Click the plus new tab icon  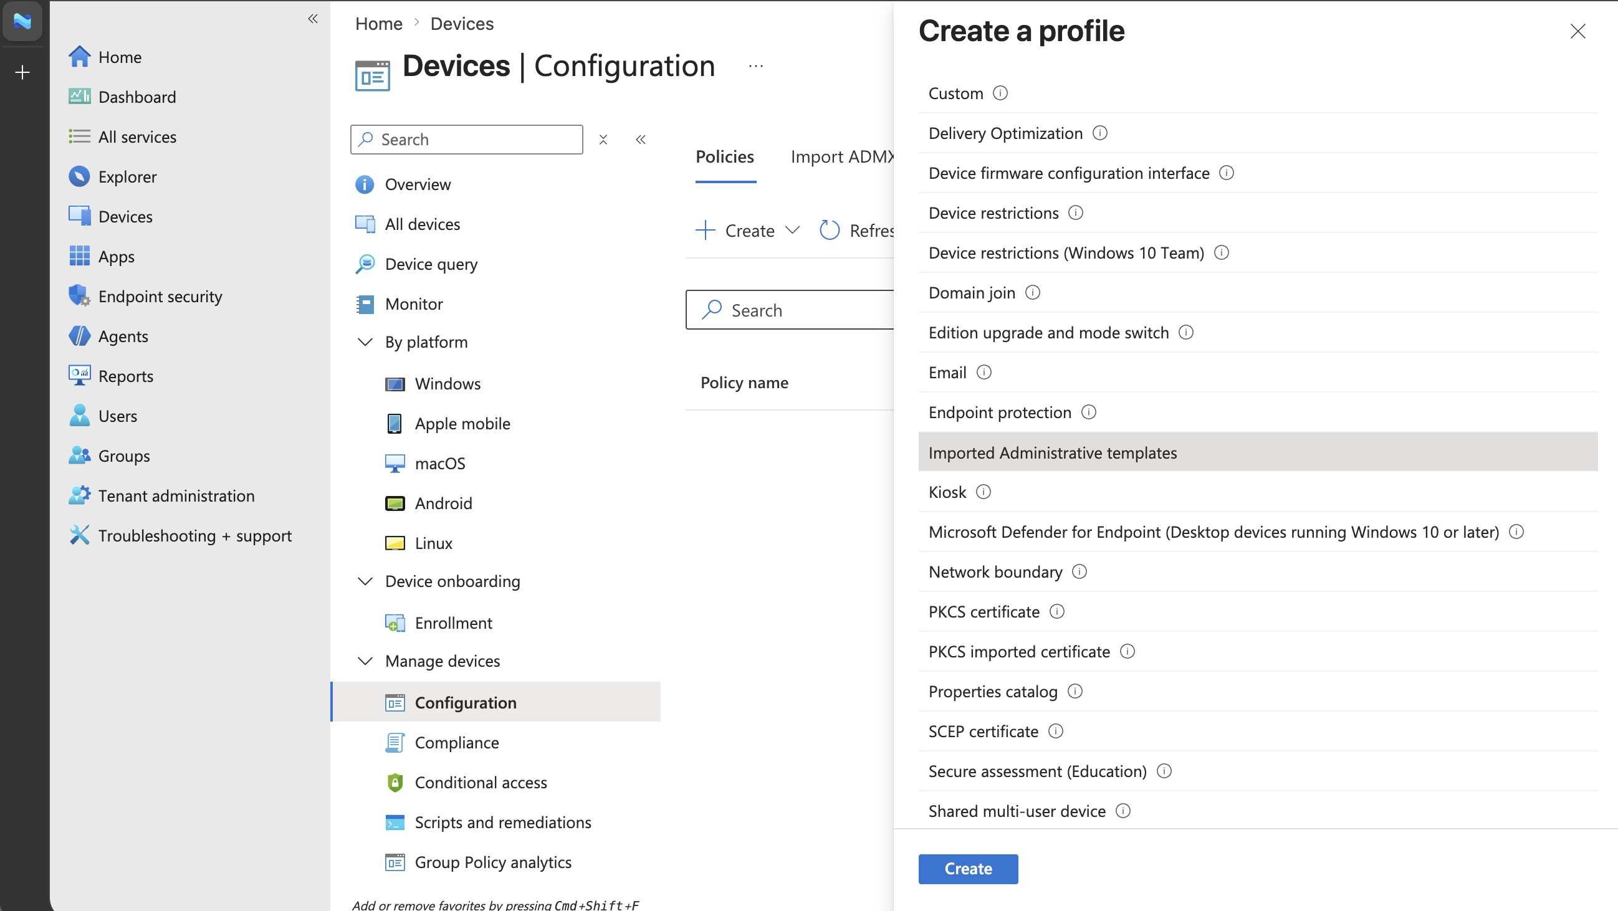(22, 72)
